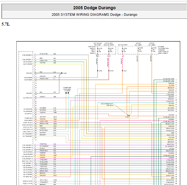This screenshot has width=187, height=185.
Task: Click the "CAN C BUS (+)" pin label
Action: 28,129
